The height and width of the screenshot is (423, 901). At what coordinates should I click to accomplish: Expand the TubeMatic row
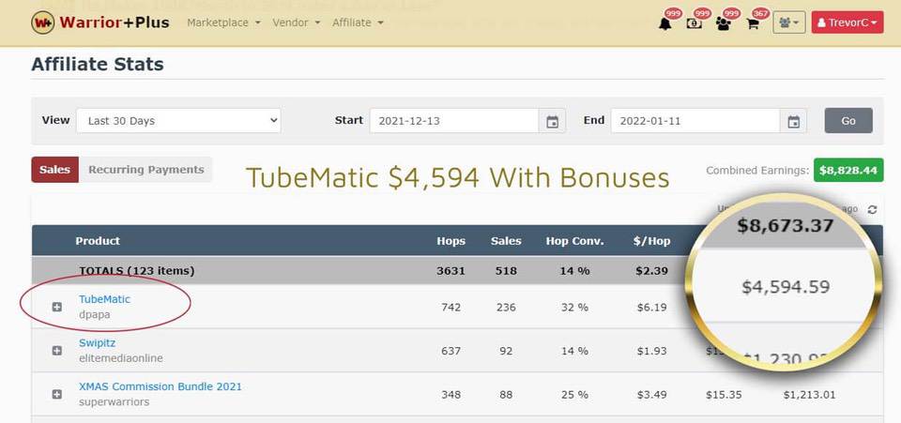(57, 307)
